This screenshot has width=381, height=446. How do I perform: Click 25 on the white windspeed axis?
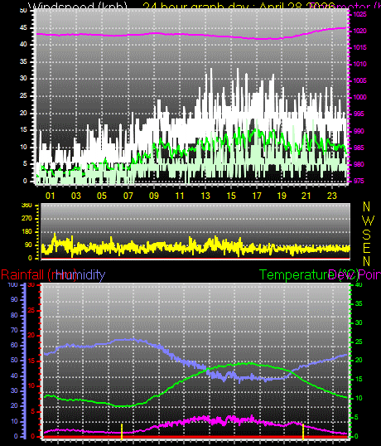[x=23, y=95]
